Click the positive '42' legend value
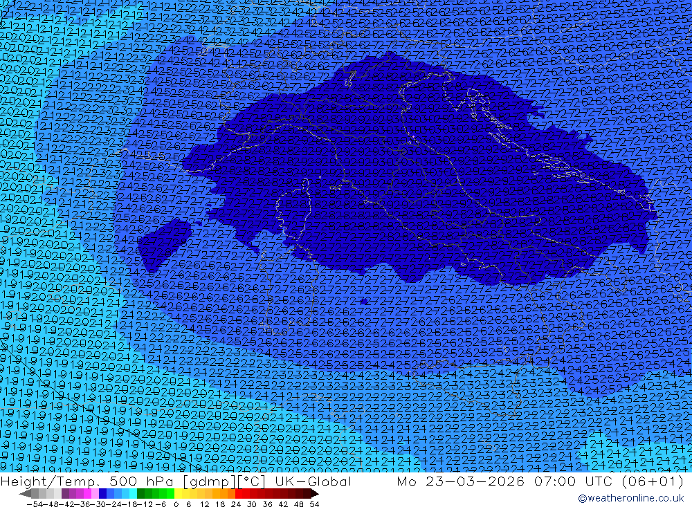The width and height of the screenshot is (692, 507). pyautogui.click(x=283, y=504)
